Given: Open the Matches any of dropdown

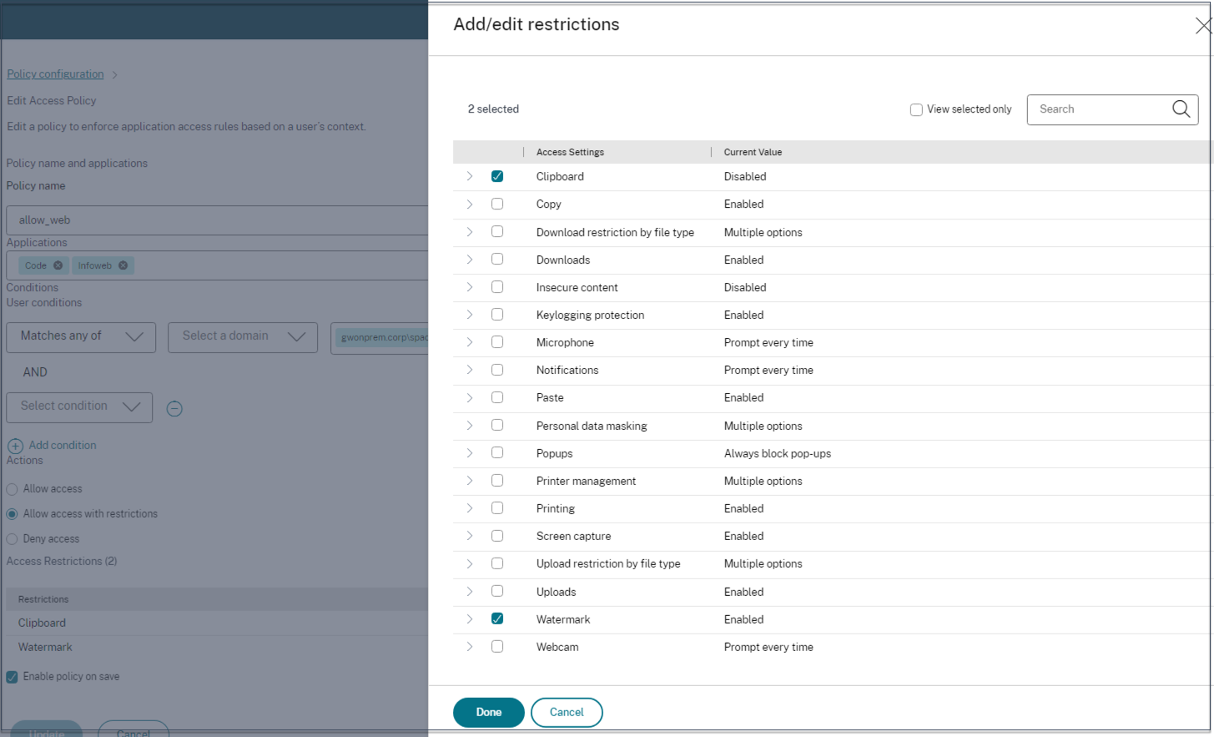Looking at the screenshot, I should 81,336.
